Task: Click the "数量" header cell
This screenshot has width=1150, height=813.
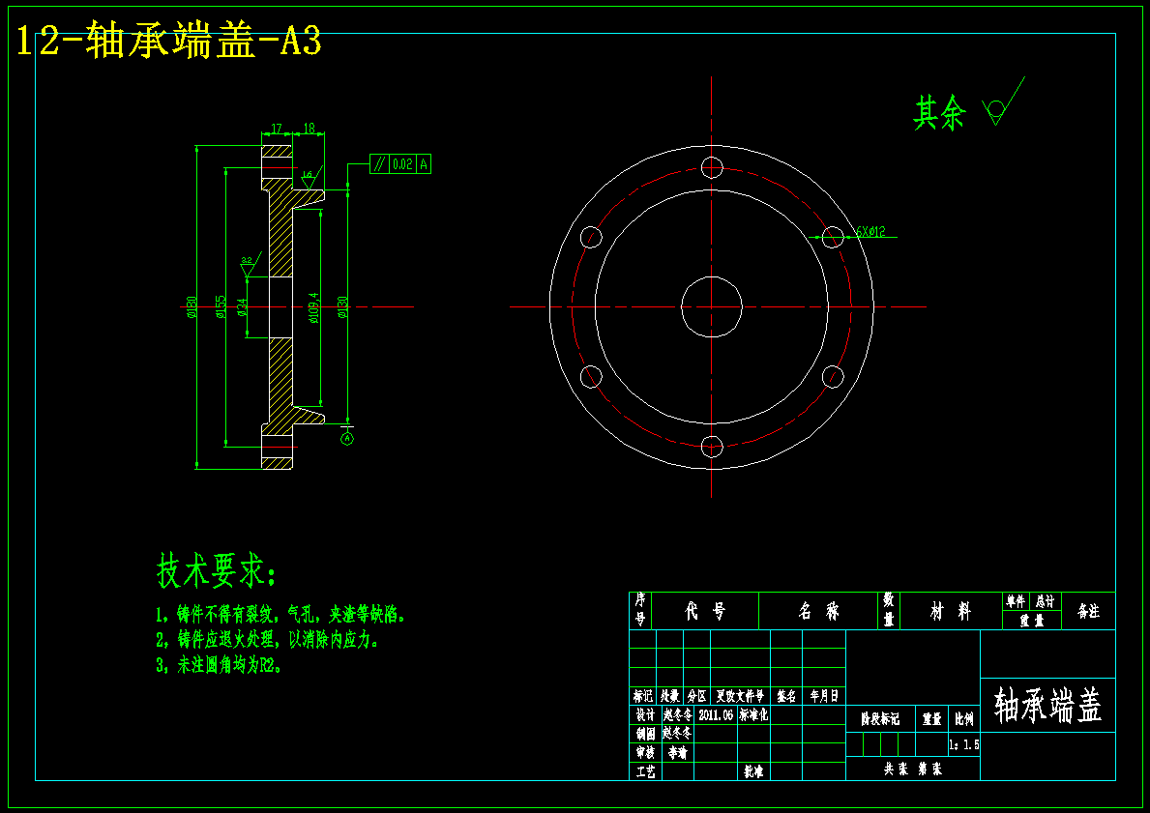Action: [x=888, y=610]
